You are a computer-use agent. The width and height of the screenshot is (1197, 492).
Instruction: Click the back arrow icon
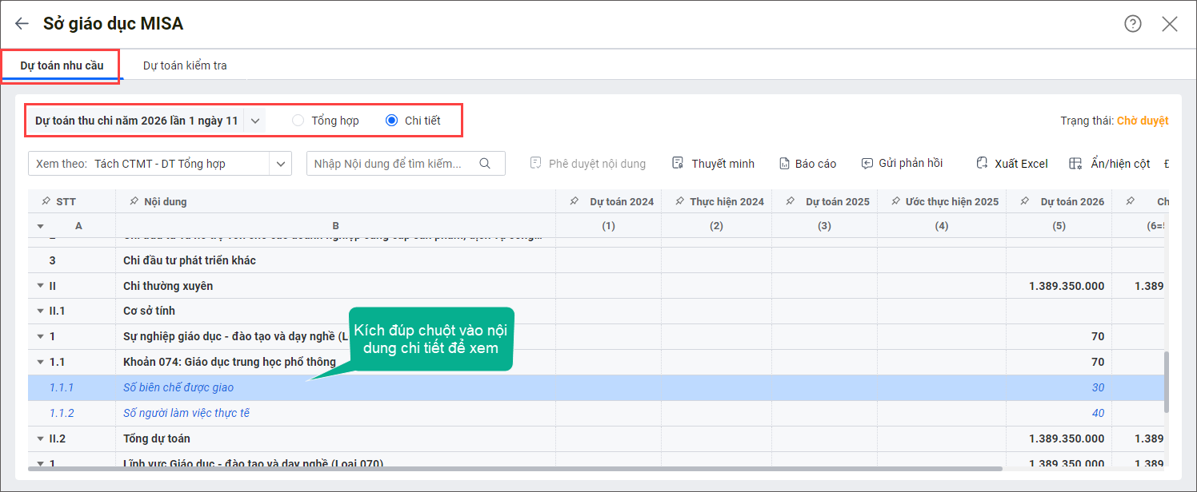22,24
